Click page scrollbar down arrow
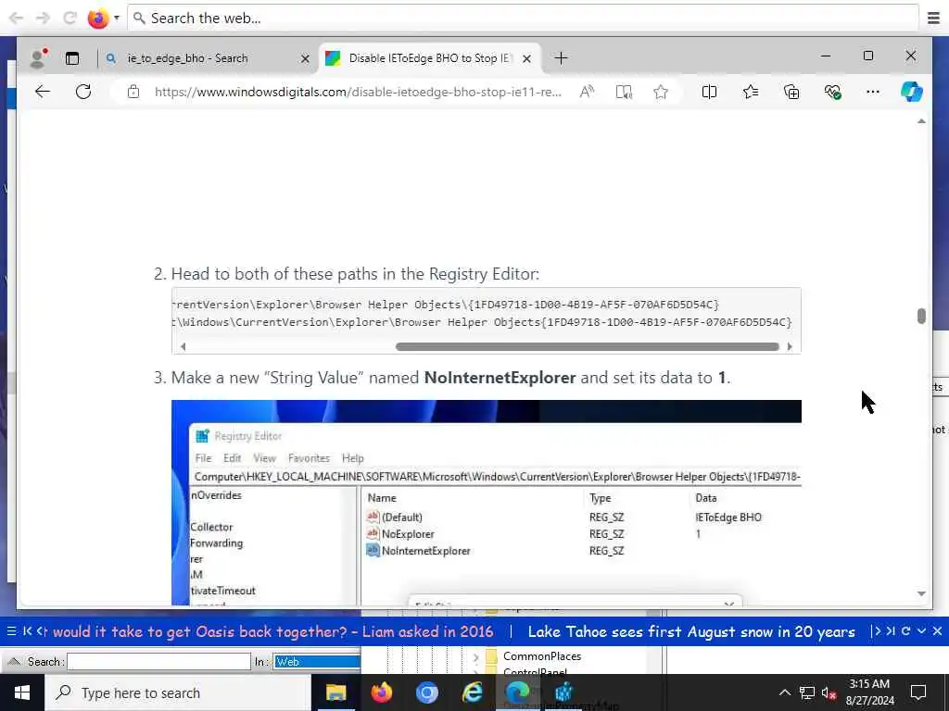Image resolution: width=949 pixels, height=711 pixels. pos(921,593)
